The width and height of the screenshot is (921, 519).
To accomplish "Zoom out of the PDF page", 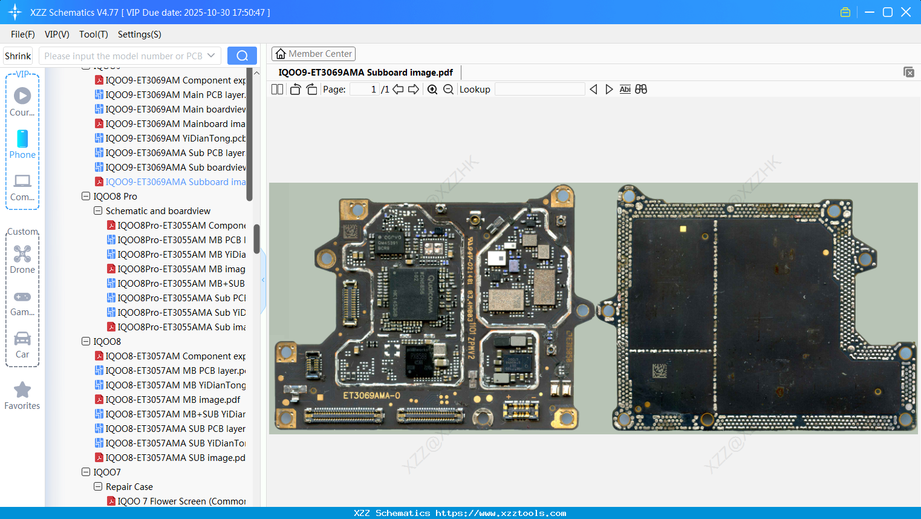I will click(x=448, y=89).
